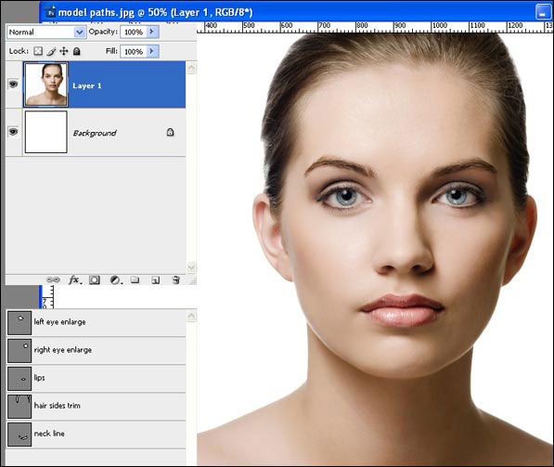
Task: Toggle the lock all padlock icon
Action: tap(77, 52)
